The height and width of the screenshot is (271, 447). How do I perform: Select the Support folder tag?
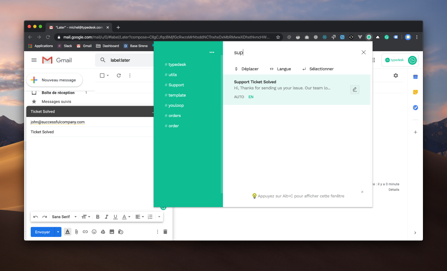[x=174, y=85]
